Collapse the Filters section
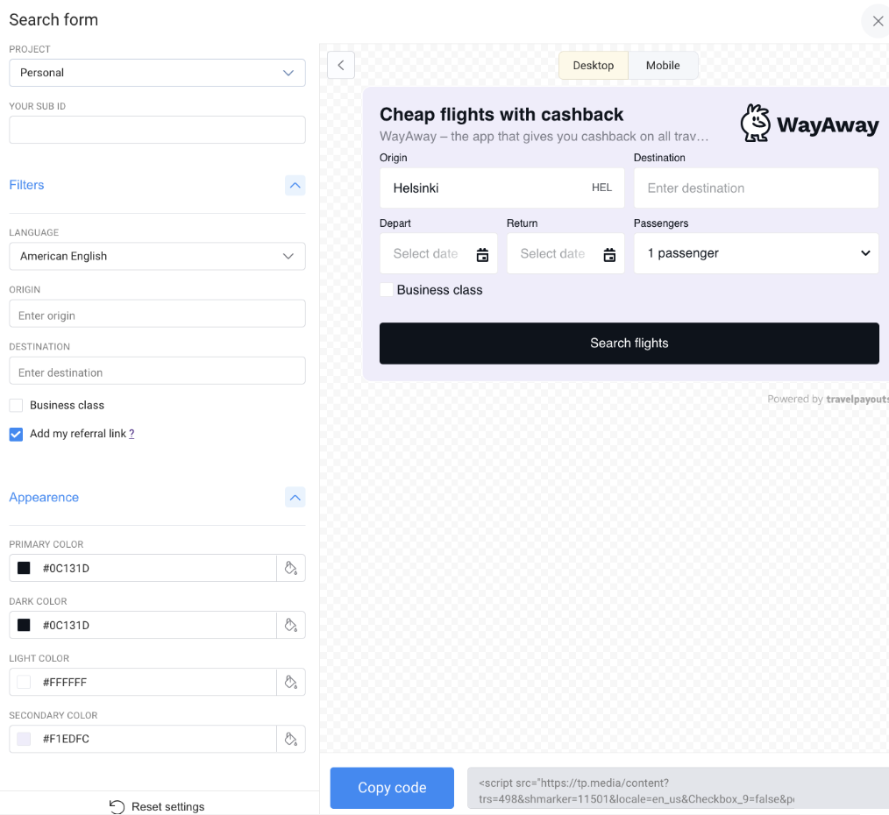Image resolution: width=889 pixels, height=815 pixels. (x=295, y=185)
